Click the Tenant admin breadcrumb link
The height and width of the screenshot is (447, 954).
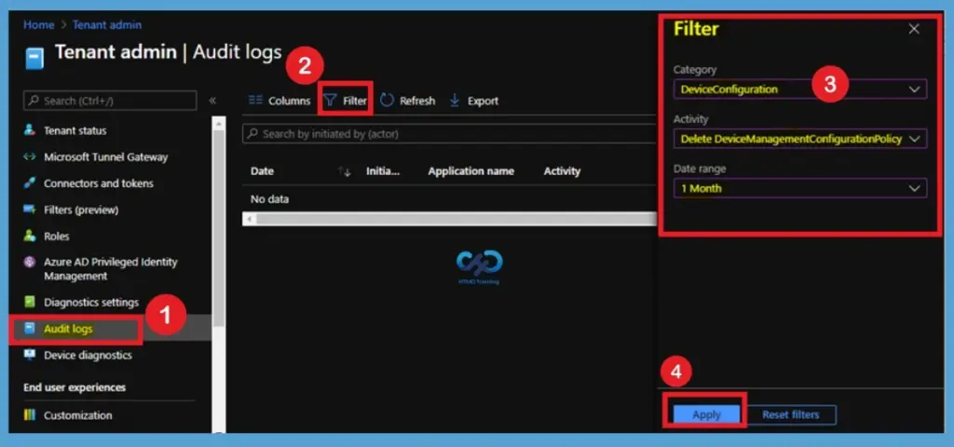(107, 25)
